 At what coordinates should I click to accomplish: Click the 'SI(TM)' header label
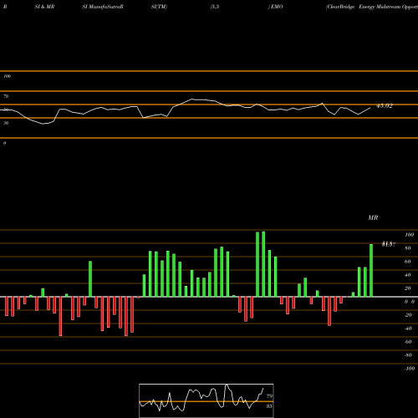coord(159,7)
